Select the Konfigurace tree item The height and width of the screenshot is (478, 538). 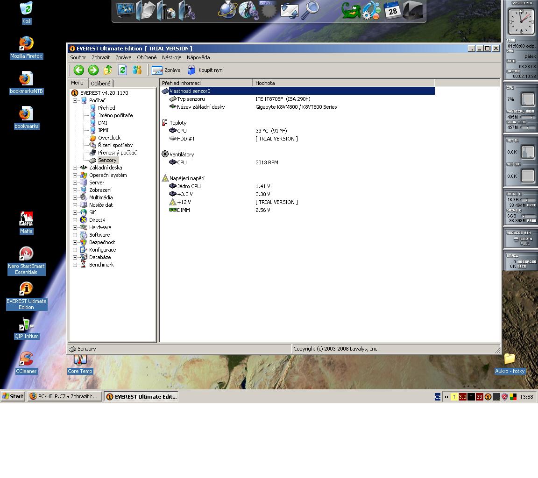103,250
